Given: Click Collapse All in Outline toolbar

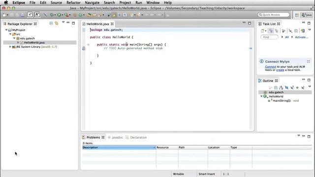Looking at the screenshot, I should click(276, 88).
